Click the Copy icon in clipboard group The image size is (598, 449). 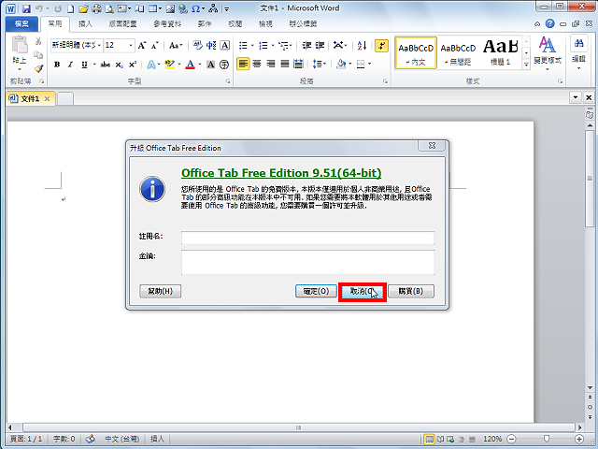[x=38, y=55]
